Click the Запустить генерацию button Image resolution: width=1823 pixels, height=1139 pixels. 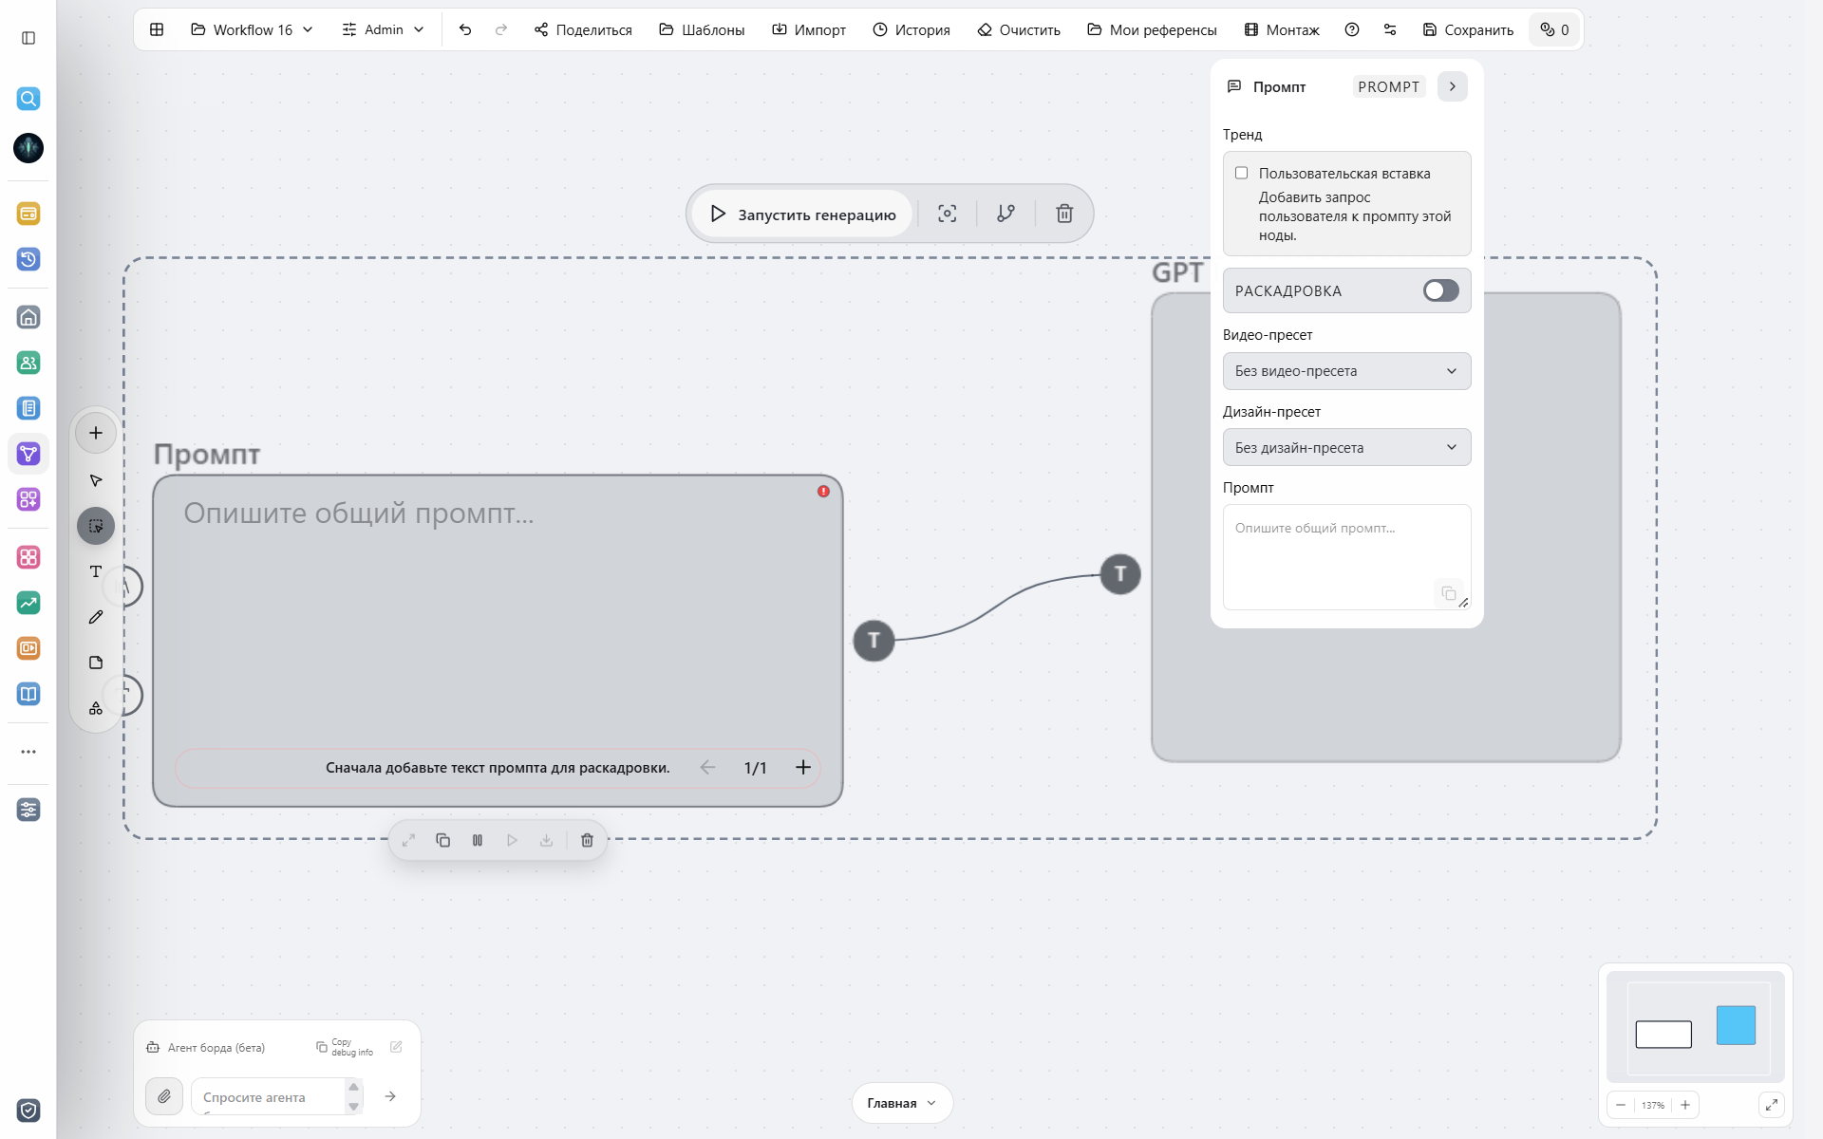pyautogui.click(x=802, y=214)
